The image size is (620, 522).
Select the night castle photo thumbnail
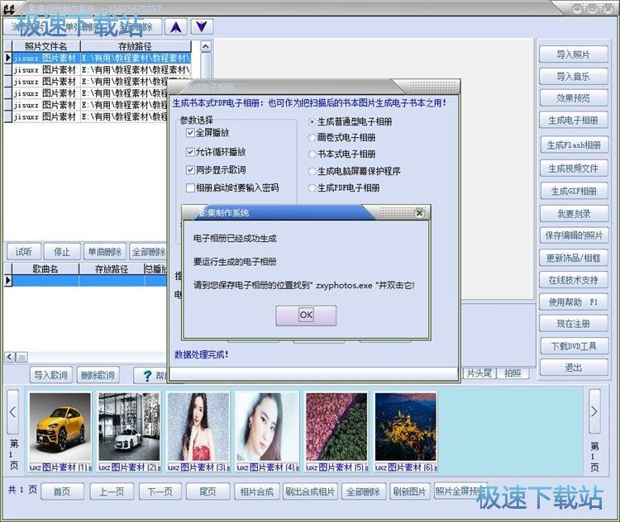405,426
